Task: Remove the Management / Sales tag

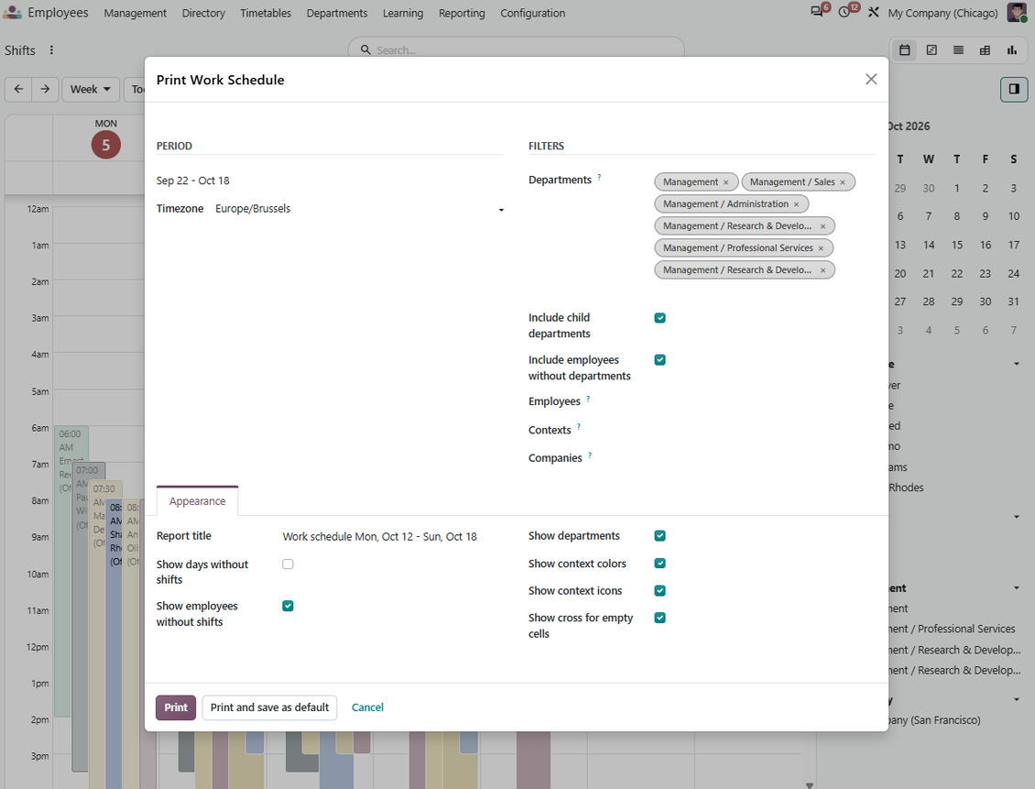Action: coord(843,182)
